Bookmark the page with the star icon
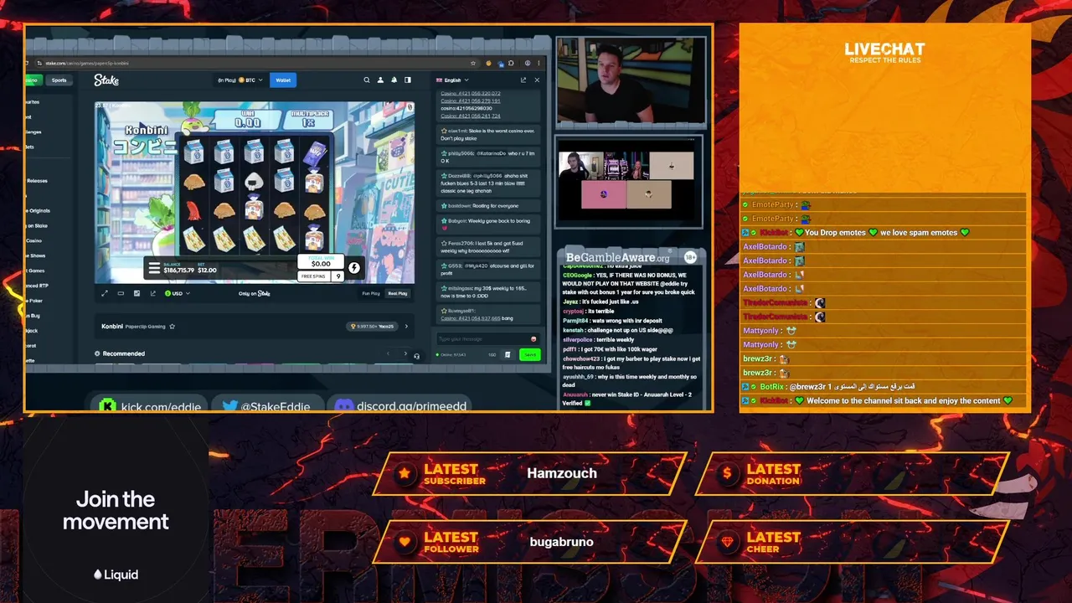Image resolution: width=1072 pixels, height=603 pixels. [x=473, y=63]
